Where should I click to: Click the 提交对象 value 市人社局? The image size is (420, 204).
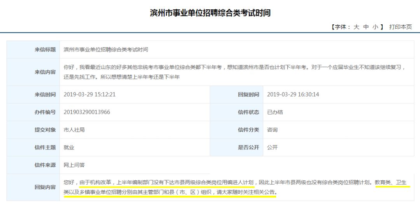(74, 130)
